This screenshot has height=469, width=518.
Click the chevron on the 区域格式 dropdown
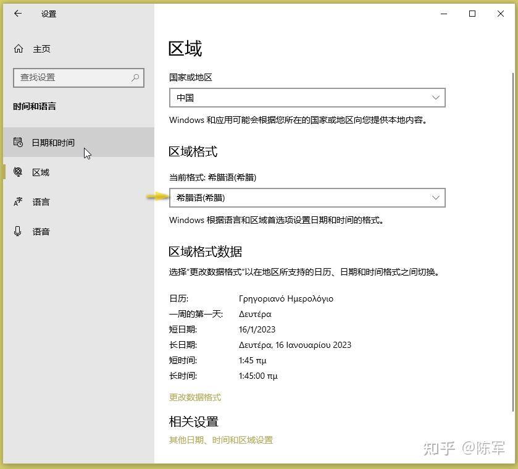(x=437, y=198)
